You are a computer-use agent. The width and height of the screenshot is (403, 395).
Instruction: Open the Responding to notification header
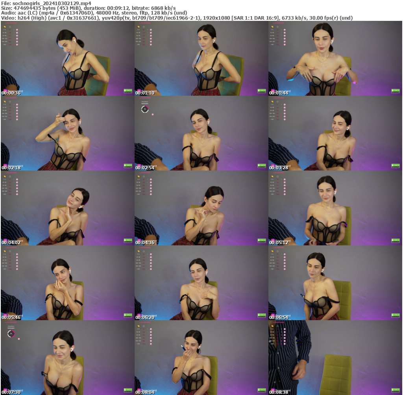point(145,102)
